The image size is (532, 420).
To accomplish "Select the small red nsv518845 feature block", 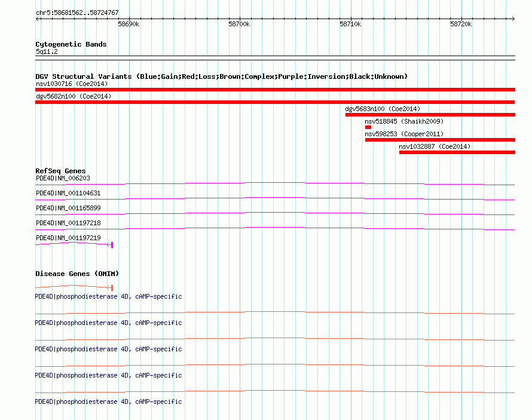I will (x=368, y=127).
